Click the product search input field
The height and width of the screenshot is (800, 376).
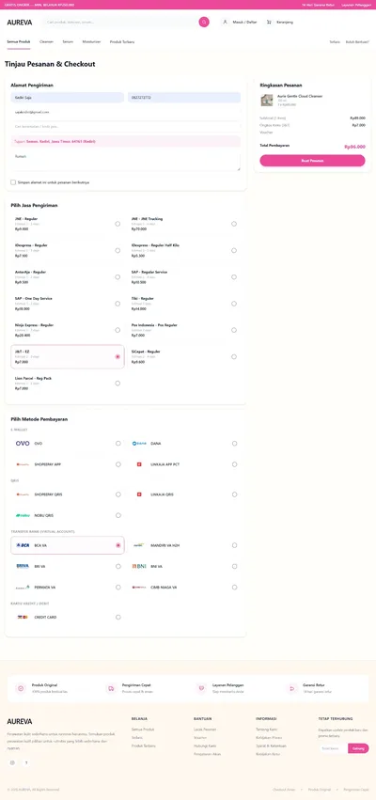120,22
